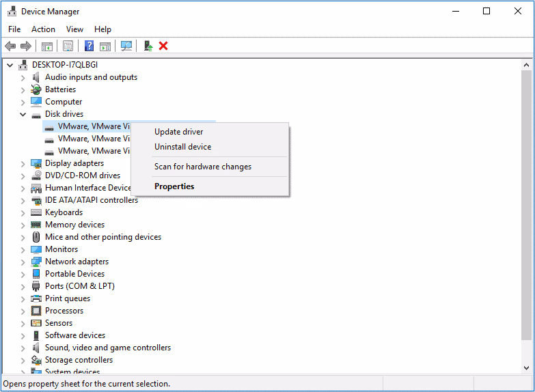Image resolution: width=535 pixels, height=392 pixels.
Task: Expand the Sound, video and game controllers node
Action: (x=23, y=348)
